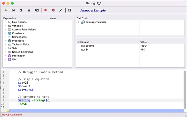This screenshot has width=187, height=117.
Task: Click the green No Trace play button
Action: (6, 10)
